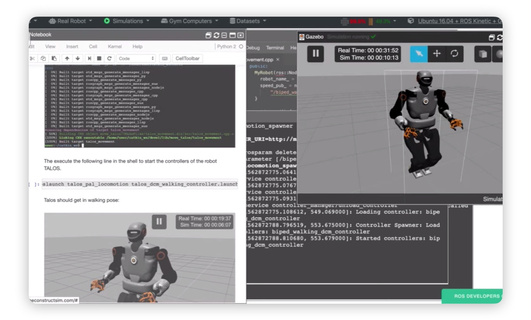The height and width of the screenshot is (320, 531).
Task: Click the 'Simulation running' status text
Action: click(348, 37)
